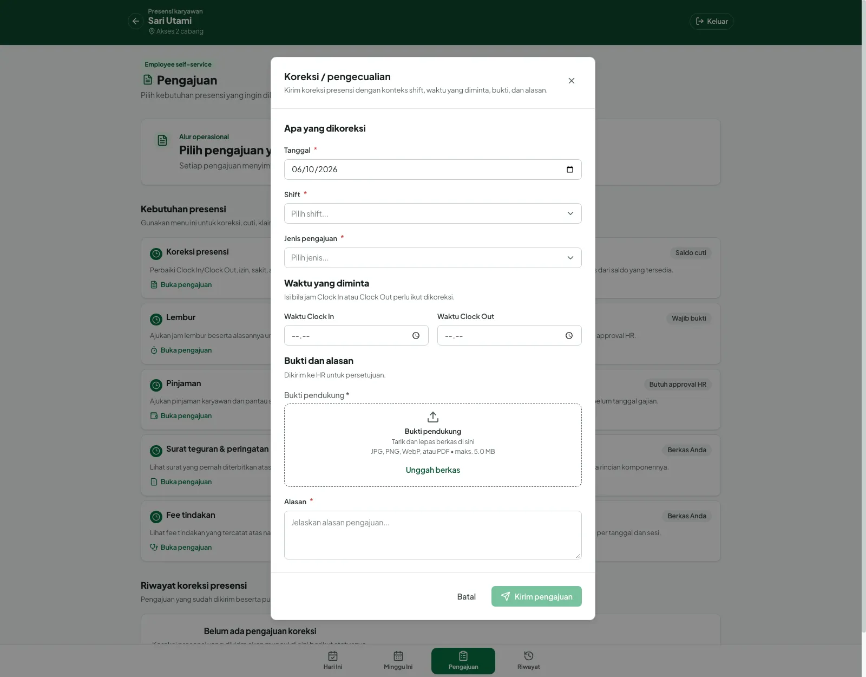The image size is (866, 677).
Task: Click the upload icon in Bukti pendukung
Action: [433, 417]
